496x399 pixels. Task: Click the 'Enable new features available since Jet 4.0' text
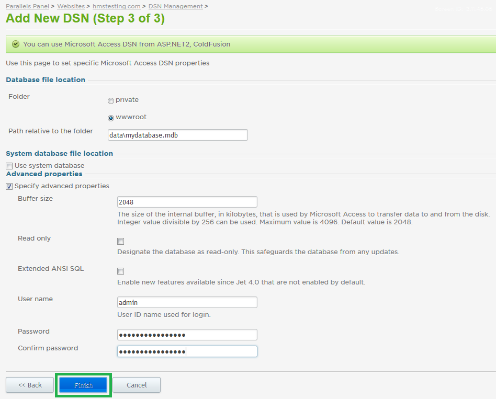click(x=241, y=282)
